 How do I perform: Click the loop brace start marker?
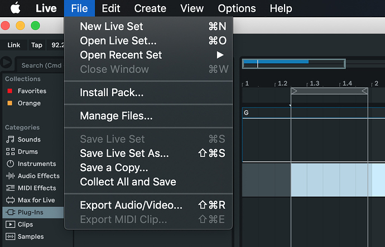(294, 91)
